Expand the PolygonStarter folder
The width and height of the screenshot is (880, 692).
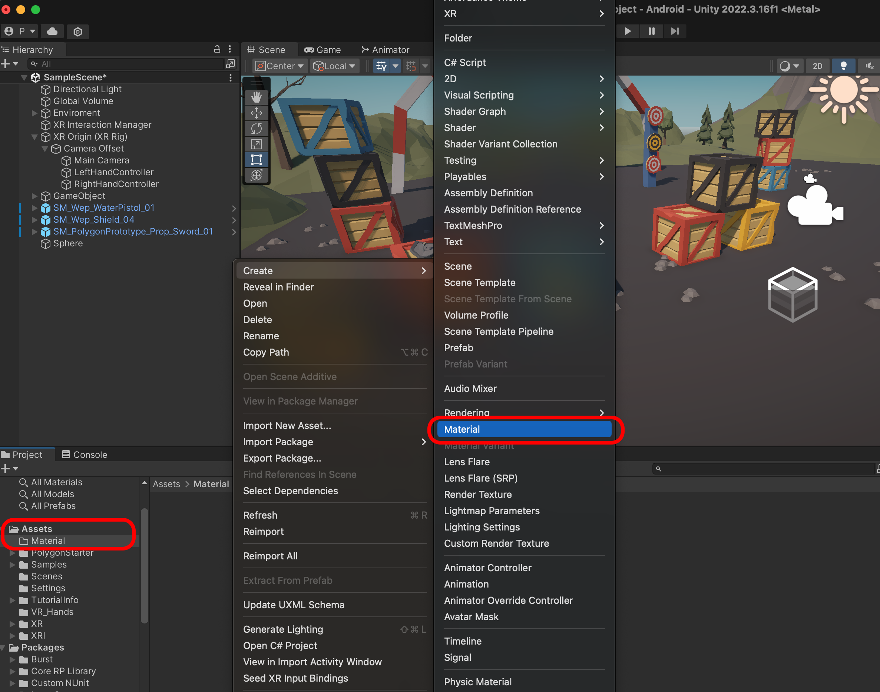pos(12,553)
